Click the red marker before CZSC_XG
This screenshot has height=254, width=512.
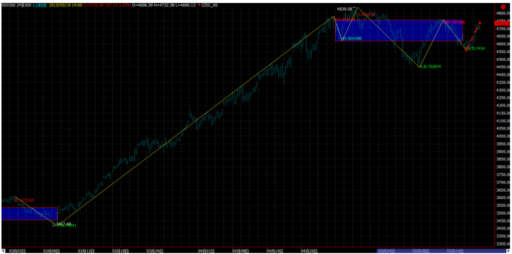(199, 4)
